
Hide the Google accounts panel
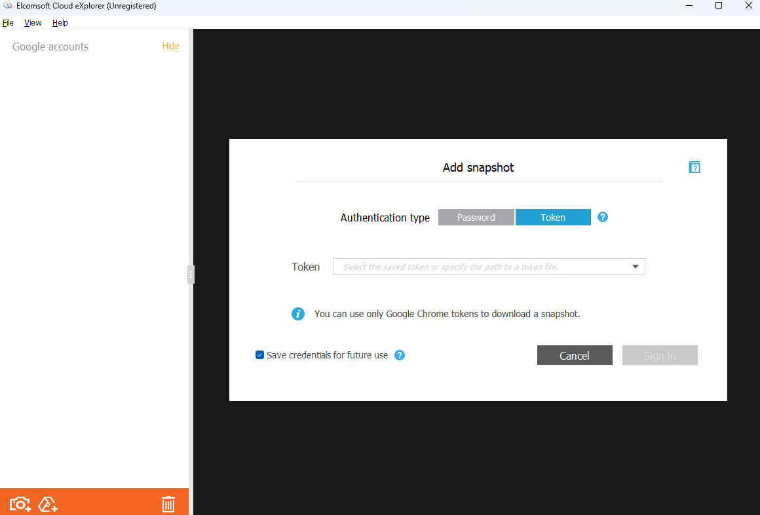(x=170, y=46)
